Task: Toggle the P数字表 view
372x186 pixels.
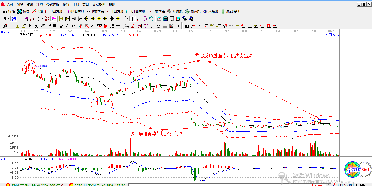Action: (95, 12)
